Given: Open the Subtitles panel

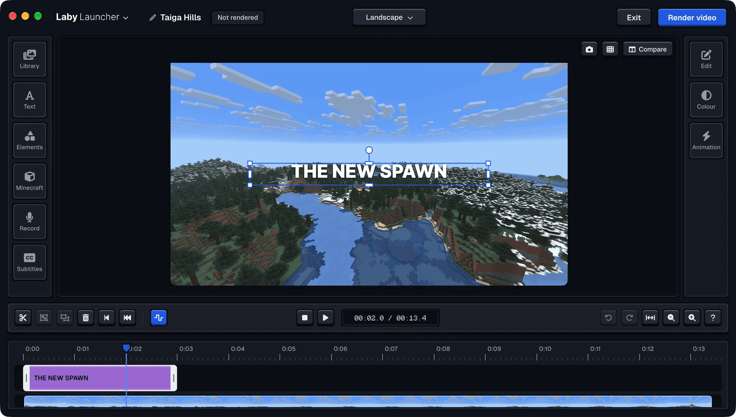Looking at the screenshot, I should [29, 262].
